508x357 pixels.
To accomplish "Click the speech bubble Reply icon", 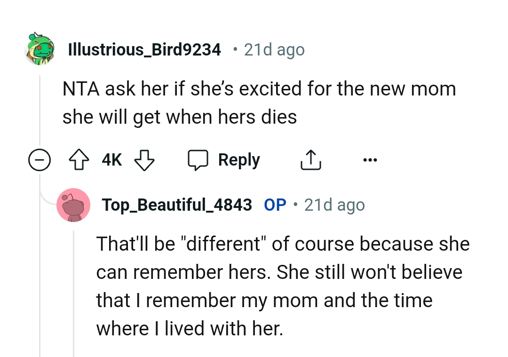I will coord(199,159).
